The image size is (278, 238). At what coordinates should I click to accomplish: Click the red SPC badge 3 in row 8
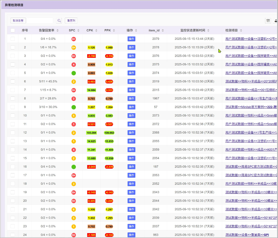(74, 99)
